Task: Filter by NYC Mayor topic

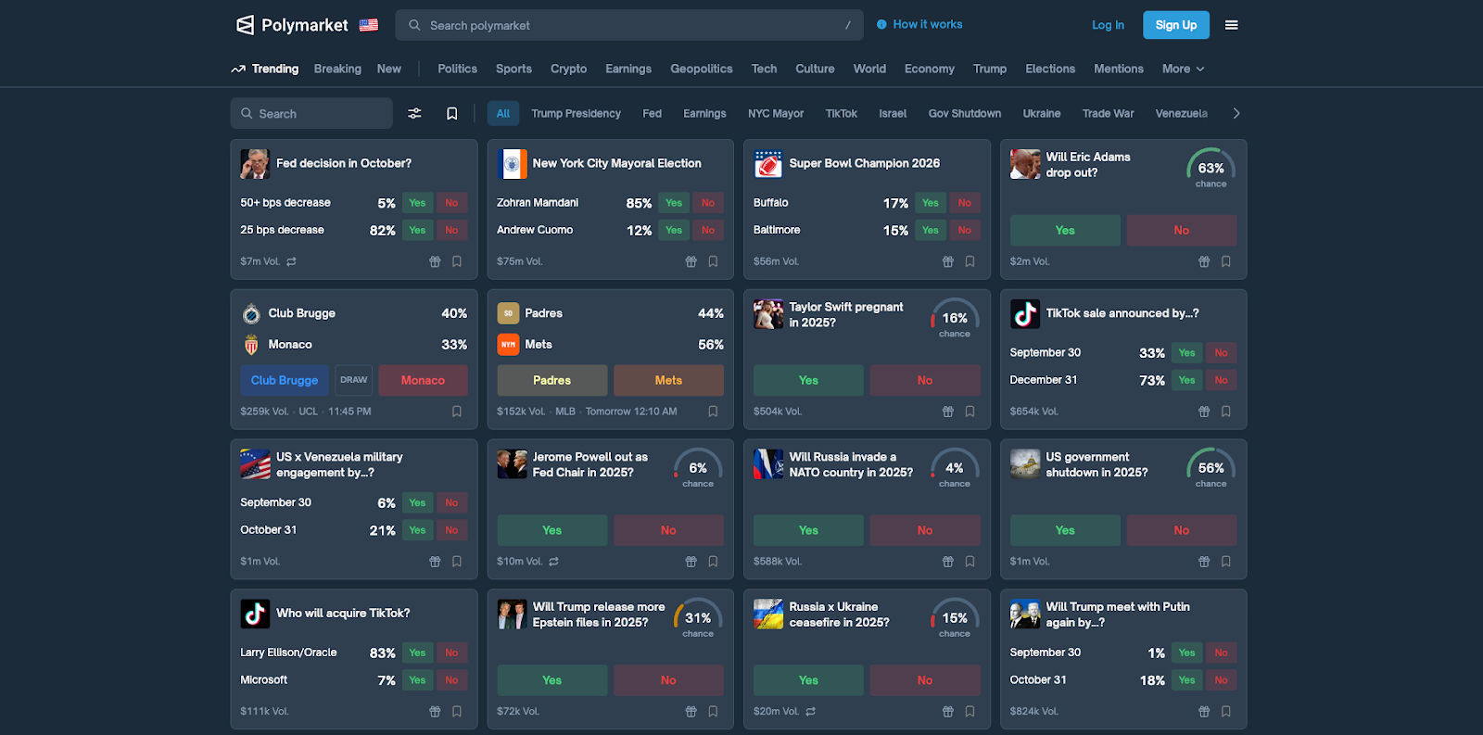Action: tap(776, 113)
